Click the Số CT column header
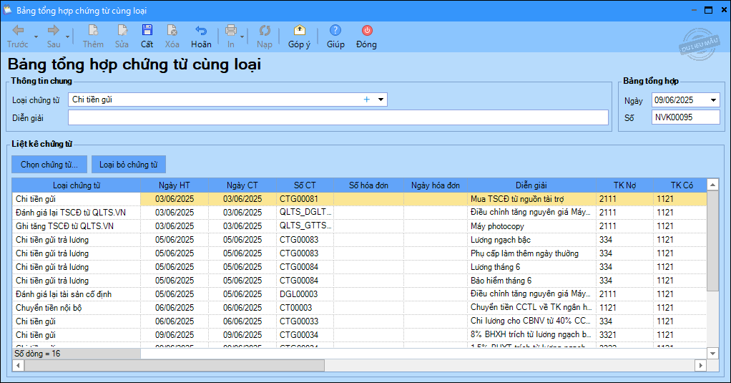This screenshot has height=383, width=731. pos(305,185)
